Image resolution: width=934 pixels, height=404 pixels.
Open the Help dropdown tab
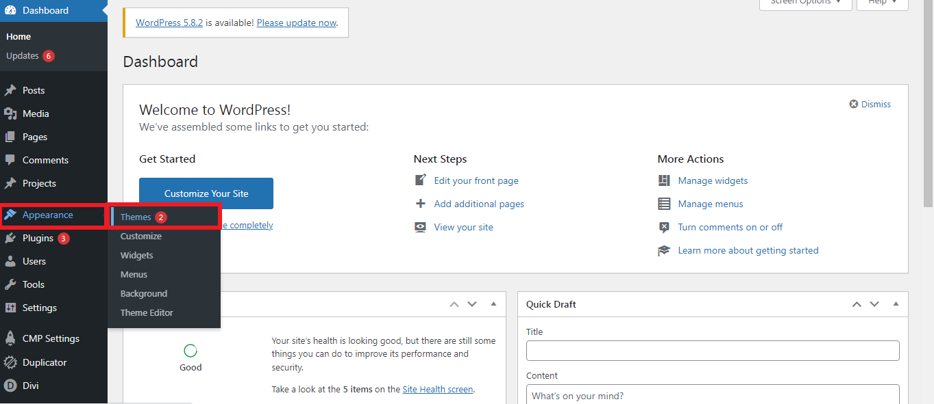(x=883, y=3)
